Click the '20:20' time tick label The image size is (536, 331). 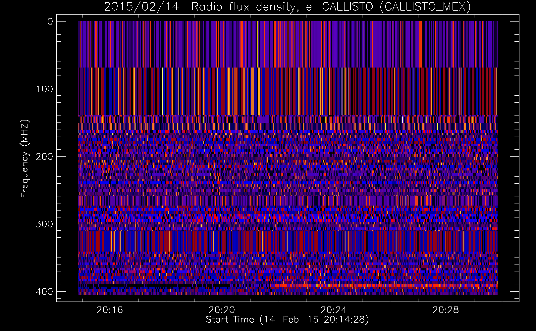222,310
